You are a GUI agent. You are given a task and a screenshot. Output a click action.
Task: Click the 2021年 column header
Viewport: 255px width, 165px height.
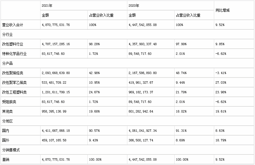pyautogui.click(x=47, y=6)
